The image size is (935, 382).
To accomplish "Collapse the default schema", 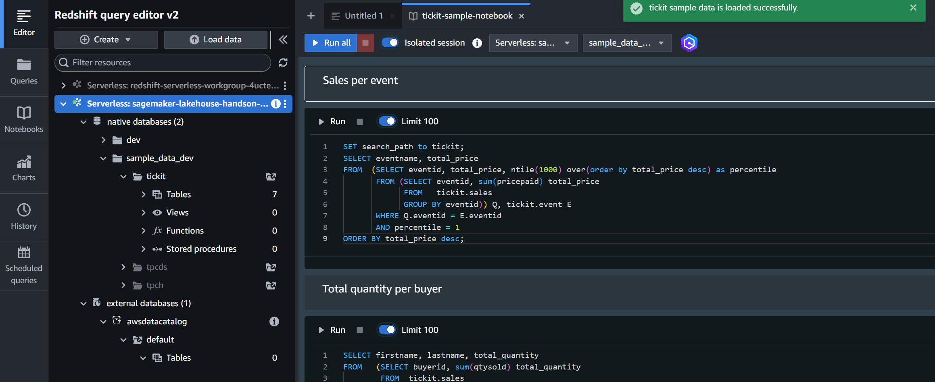I will click(123, 340).
